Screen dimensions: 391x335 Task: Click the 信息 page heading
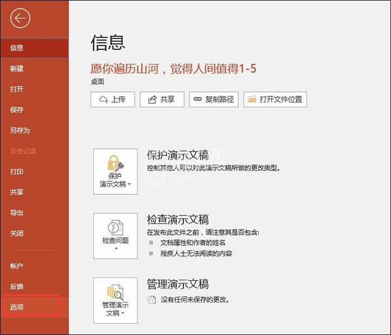point(108,43)
